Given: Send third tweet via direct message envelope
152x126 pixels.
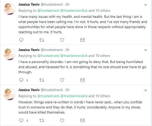Looking at the screenshot, I should [x=83, y=120].
